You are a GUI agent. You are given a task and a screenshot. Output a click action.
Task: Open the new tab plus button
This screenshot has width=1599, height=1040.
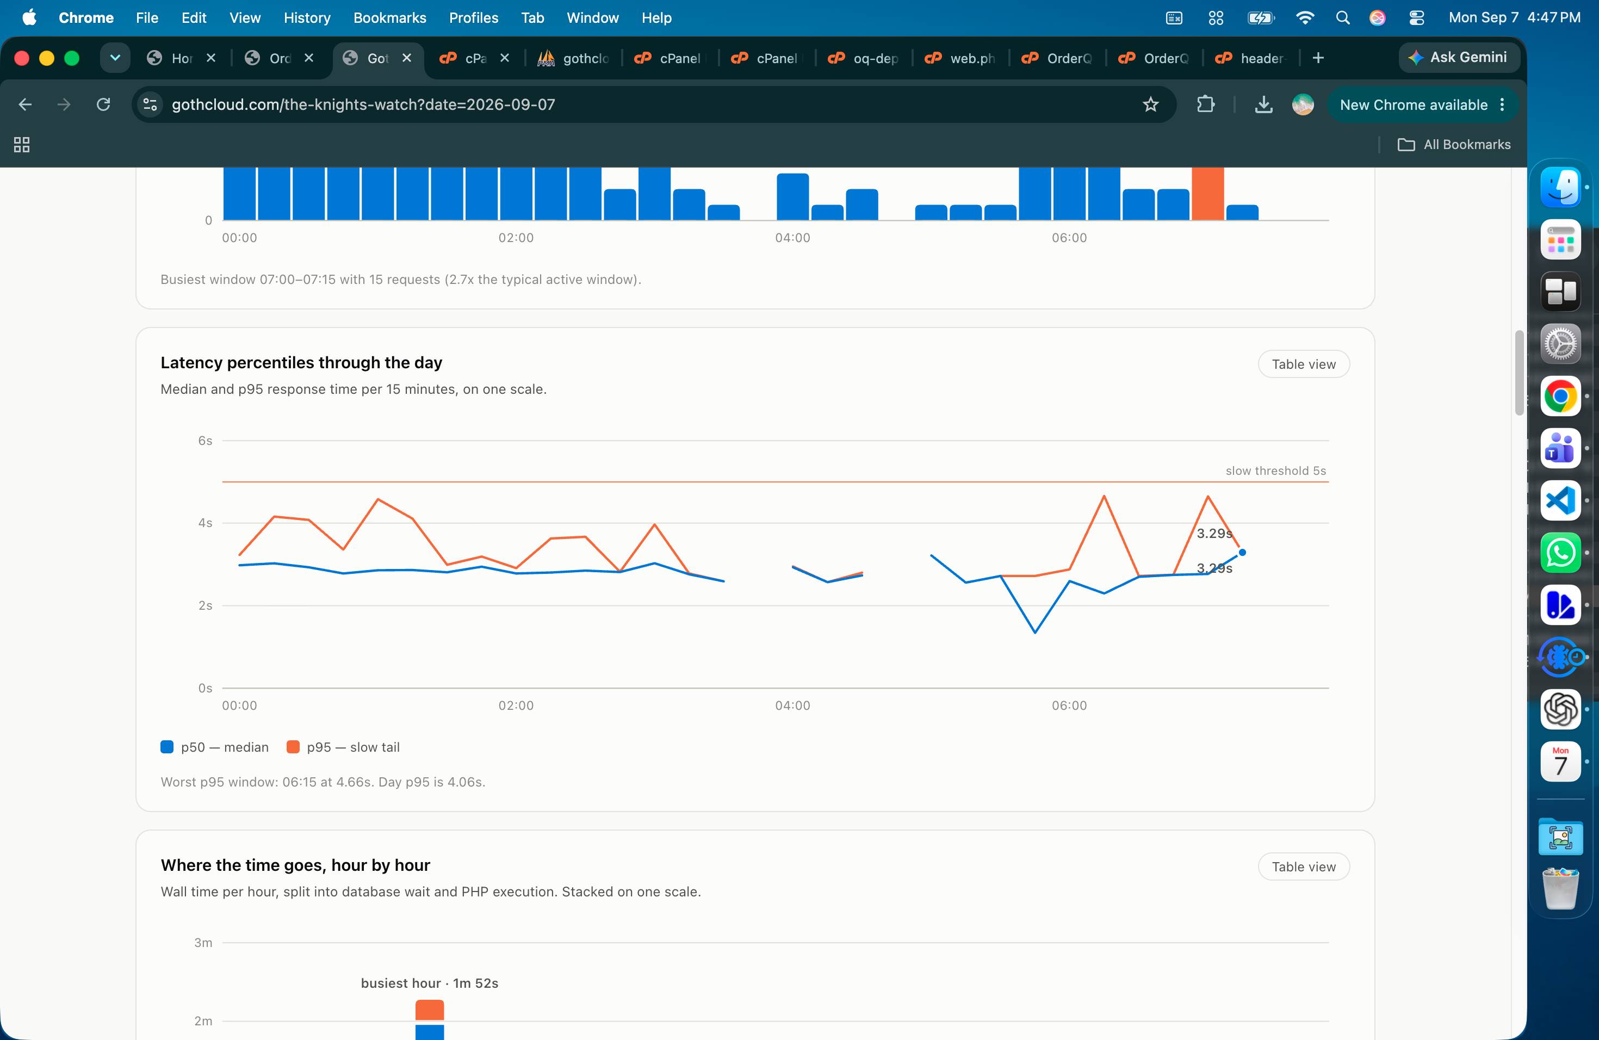pos(1317,58)
